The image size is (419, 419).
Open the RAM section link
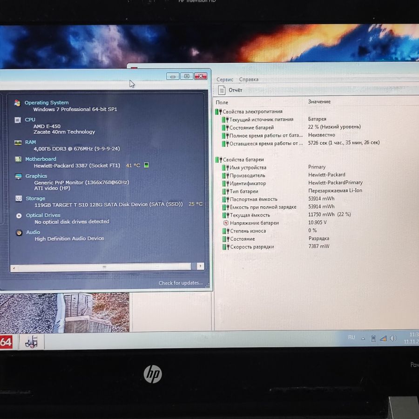(x=30, y=142)
